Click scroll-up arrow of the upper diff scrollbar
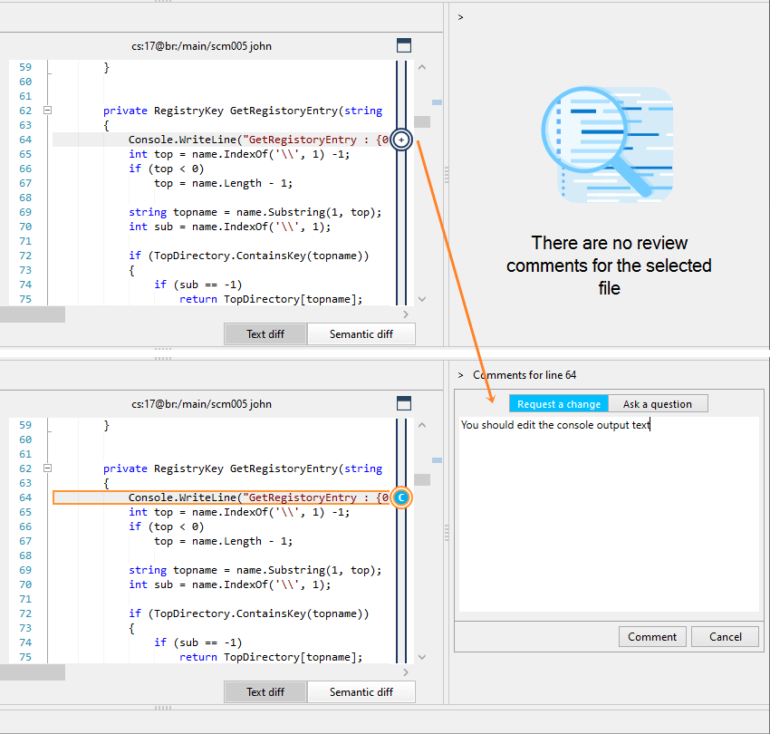 (x=422, y=67)
